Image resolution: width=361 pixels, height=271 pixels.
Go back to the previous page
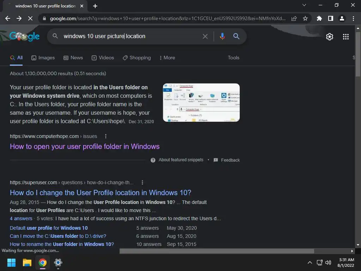click(8, 18)
